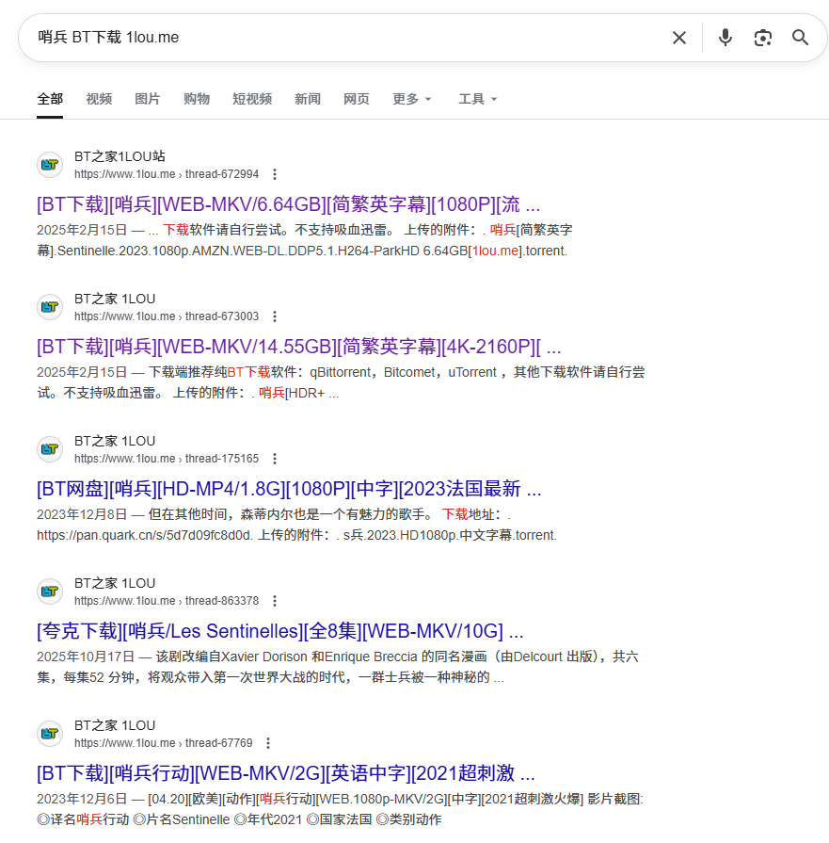The width and height of the screenshot is (829, 843).
Task: Click the search query input field
Action: tap(343, 38)
